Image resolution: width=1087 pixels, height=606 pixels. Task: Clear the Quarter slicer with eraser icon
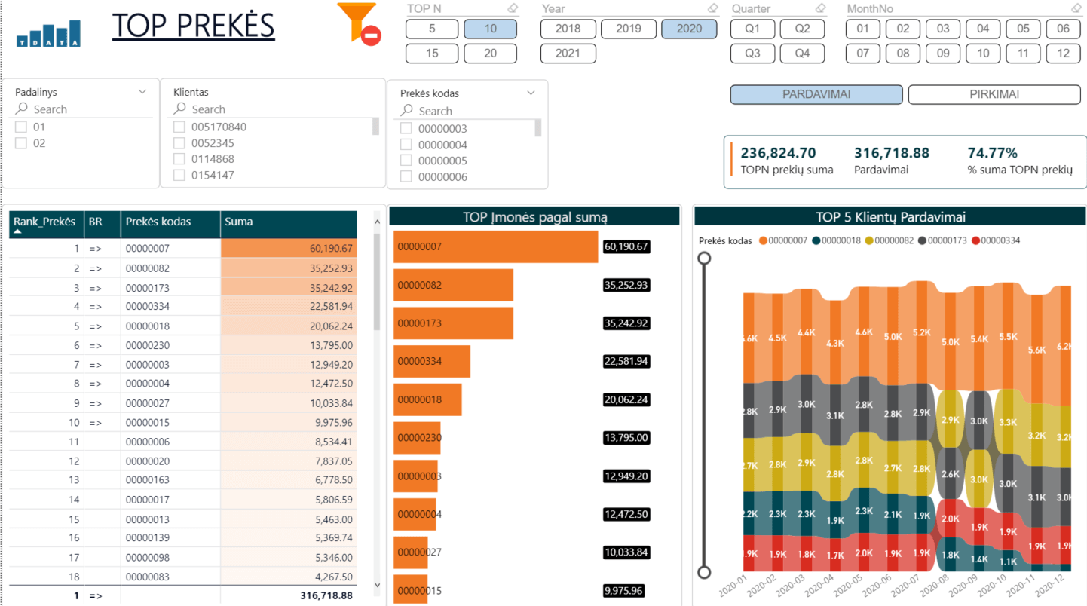pyautogui.click(x=821, y=8)
